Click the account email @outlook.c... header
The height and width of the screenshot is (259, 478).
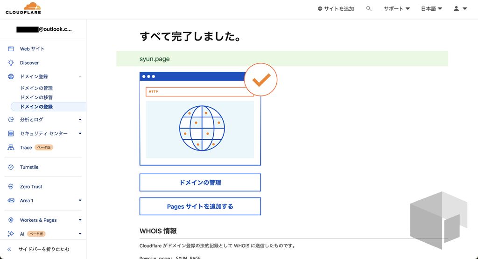(x=44, y=29)
